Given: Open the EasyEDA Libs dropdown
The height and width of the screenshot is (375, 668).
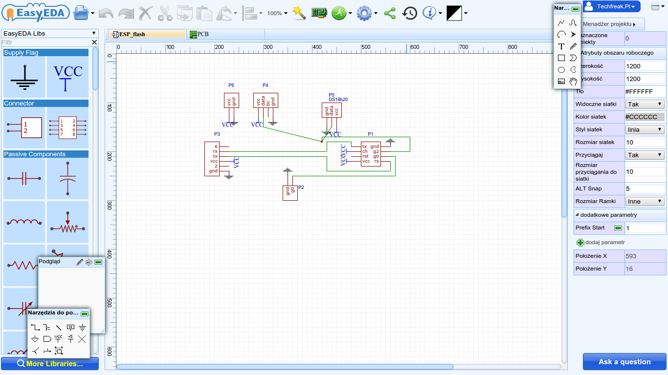Looking at the screenshot, I should click(49, 33).
